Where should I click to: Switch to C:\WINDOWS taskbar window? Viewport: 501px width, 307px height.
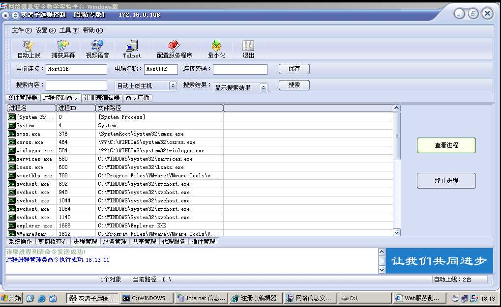click(x=147, y=298)
